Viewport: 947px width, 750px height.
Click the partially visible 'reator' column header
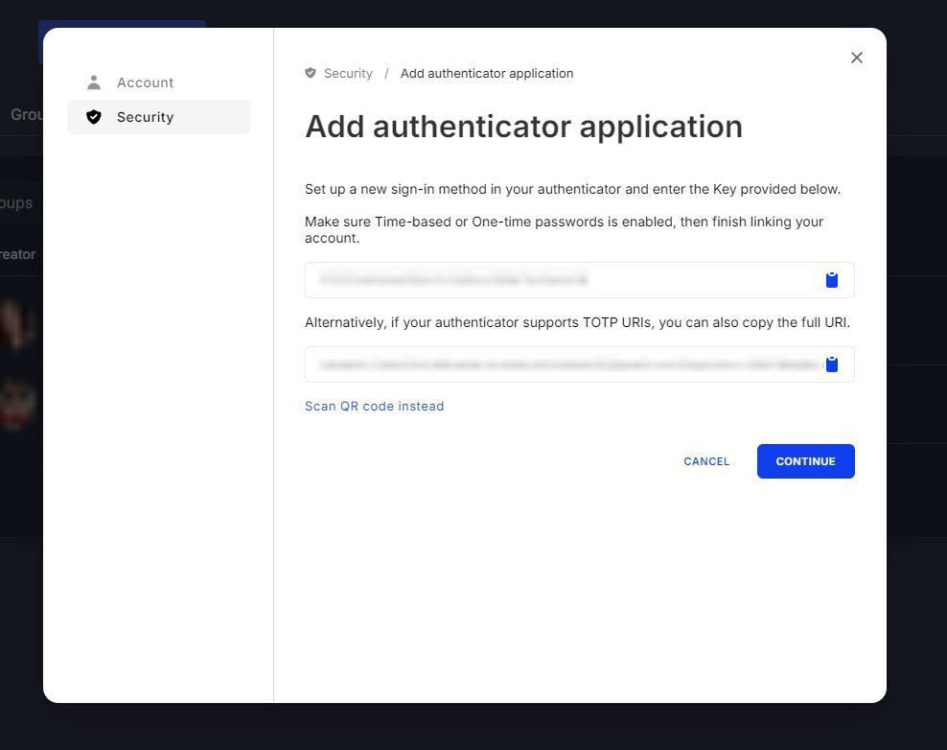[18, 254]
